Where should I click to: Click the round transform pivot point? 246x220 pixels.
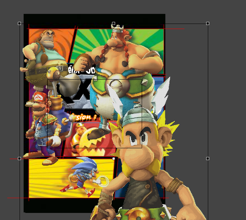(x=114, y=159)
